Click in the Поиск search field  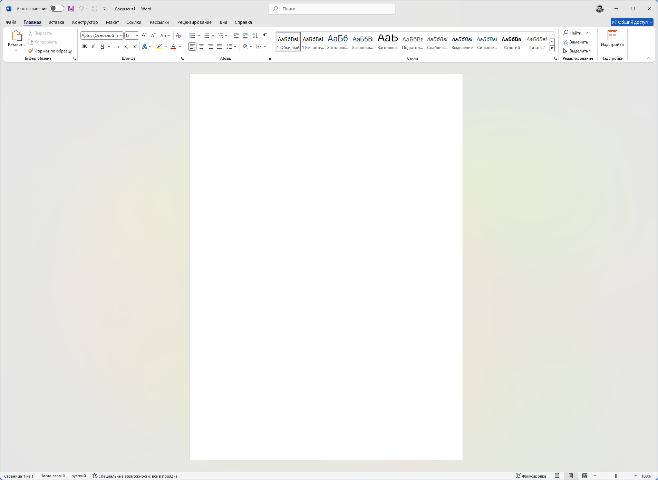tap(332, 9)
